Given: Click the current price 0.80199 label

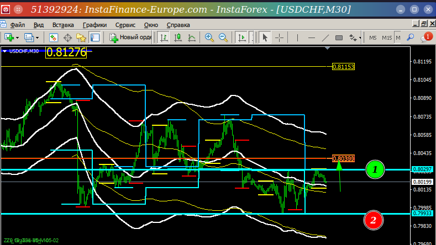Looking at the screenshot, I should pyautogui.click(x=422, y=182).
